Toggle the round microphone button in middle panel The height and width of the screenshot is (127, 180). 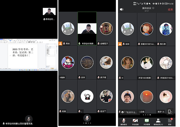pyautogui.click(x=87, y=117)
